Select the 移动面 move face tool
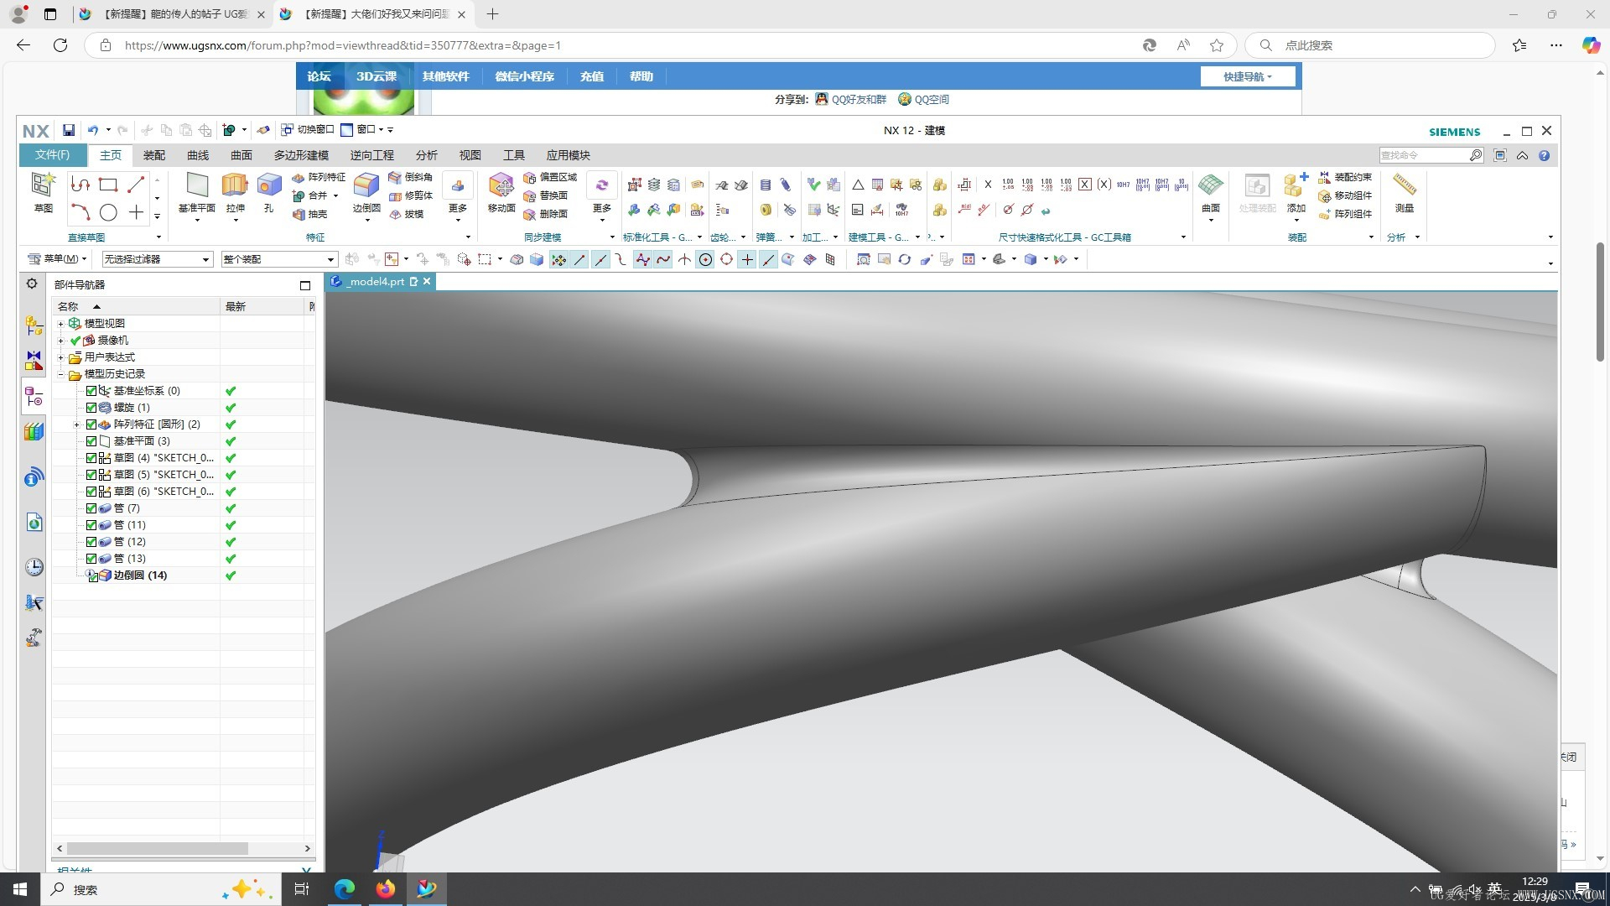The image size is (1610, 906). click(501, 192)
